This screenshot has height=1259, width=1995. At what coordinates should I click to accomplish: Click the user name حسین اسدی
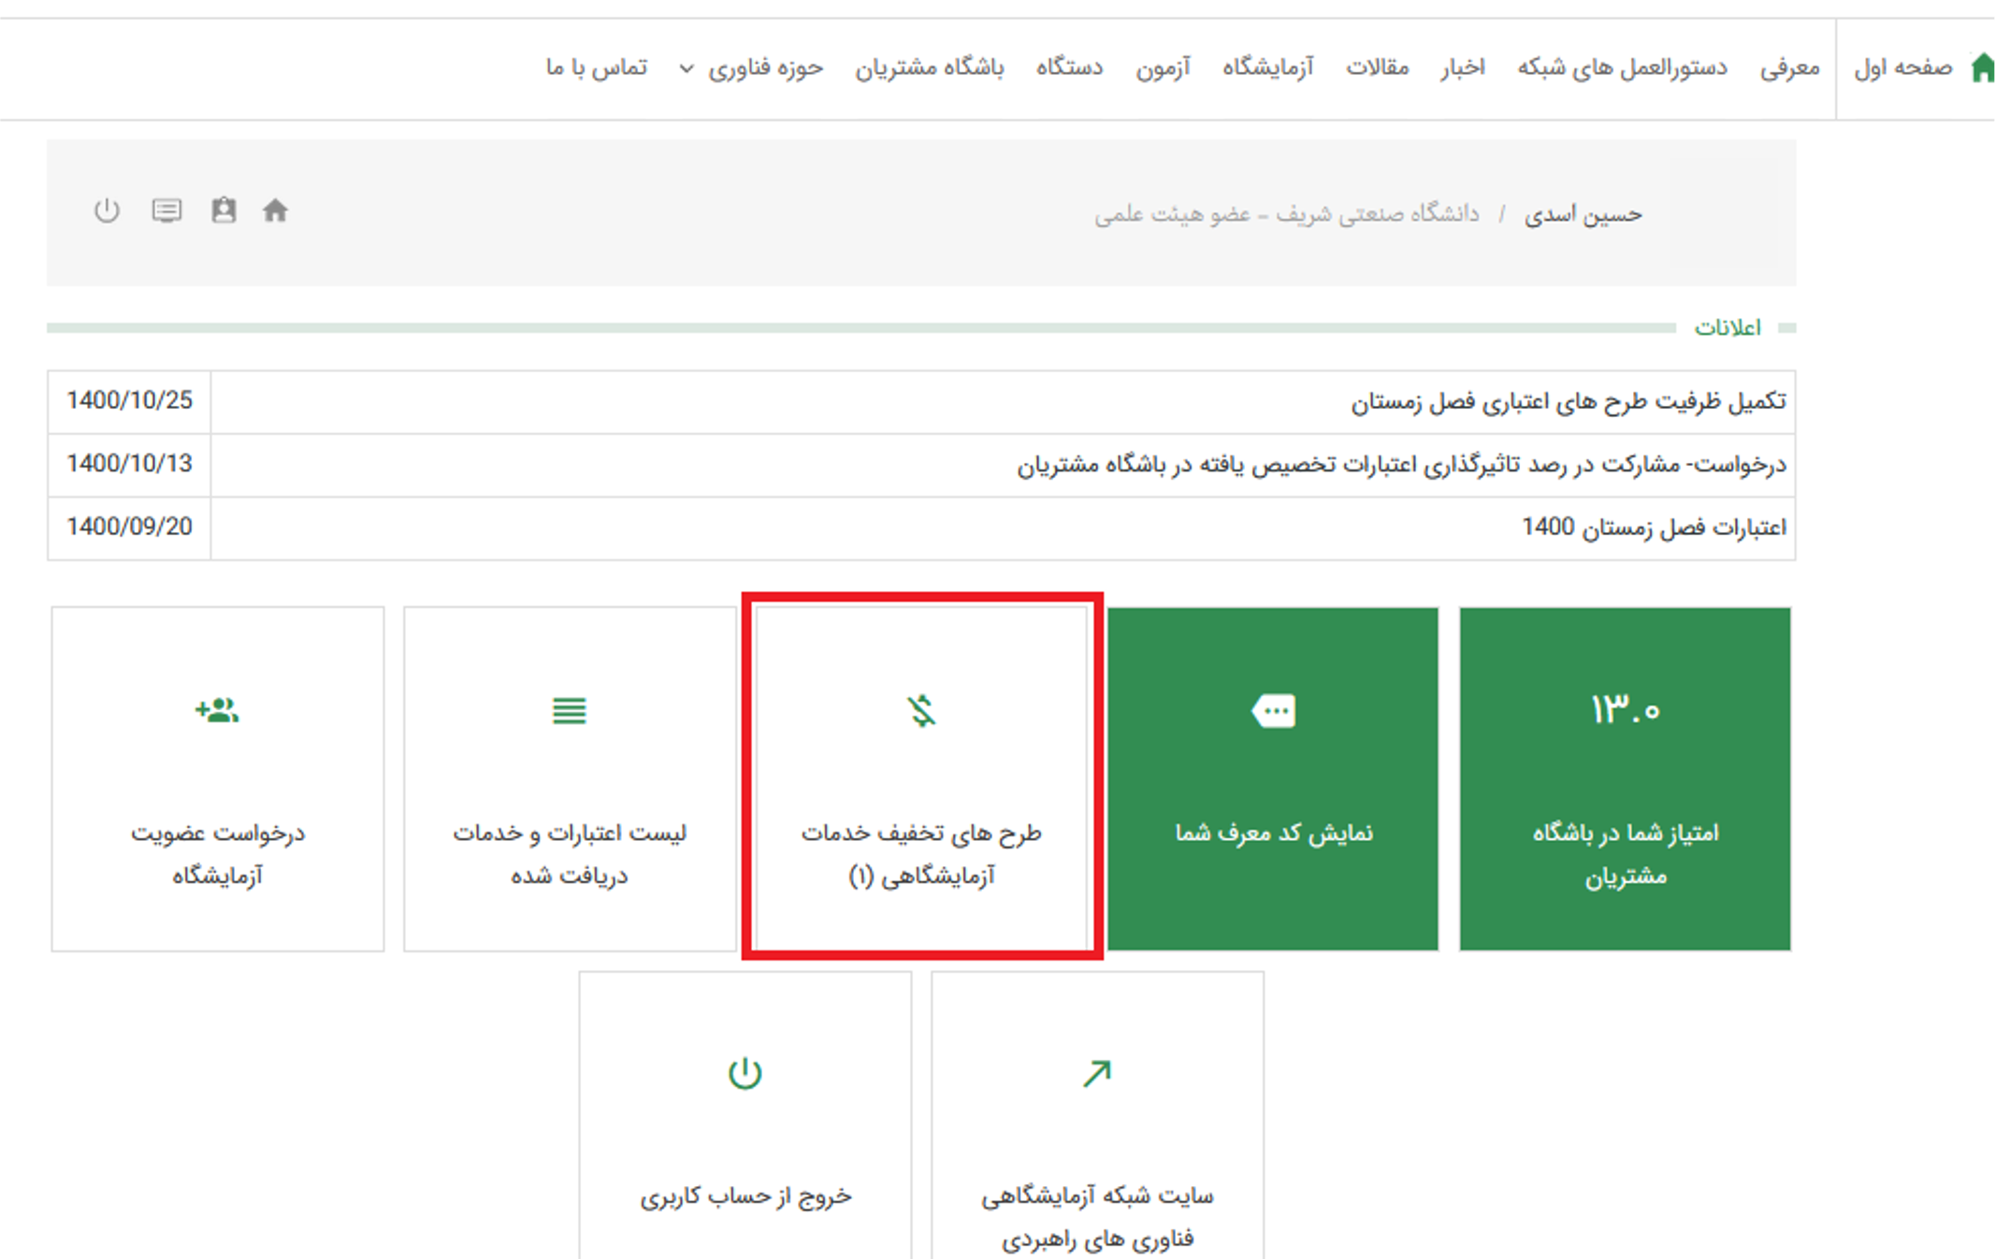point(1583,215)
